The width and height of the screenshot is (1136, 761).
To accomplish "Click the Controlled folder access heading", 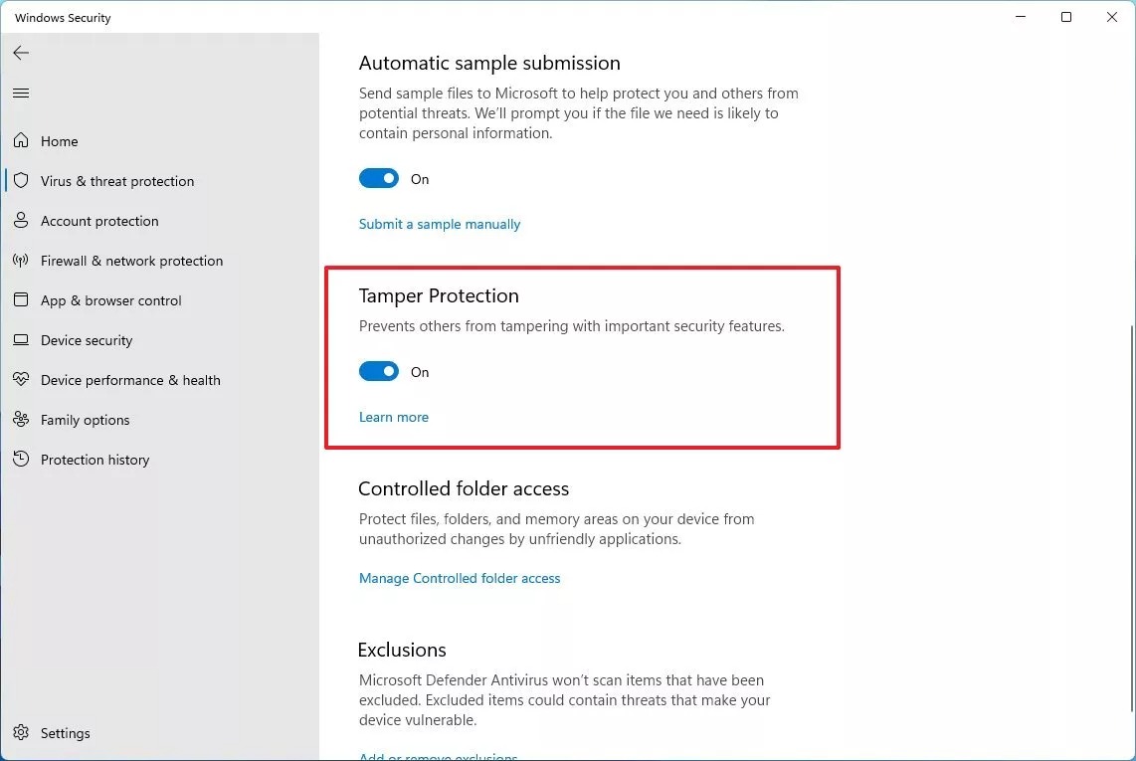I will pyautogui.click(x=464, y=488).
